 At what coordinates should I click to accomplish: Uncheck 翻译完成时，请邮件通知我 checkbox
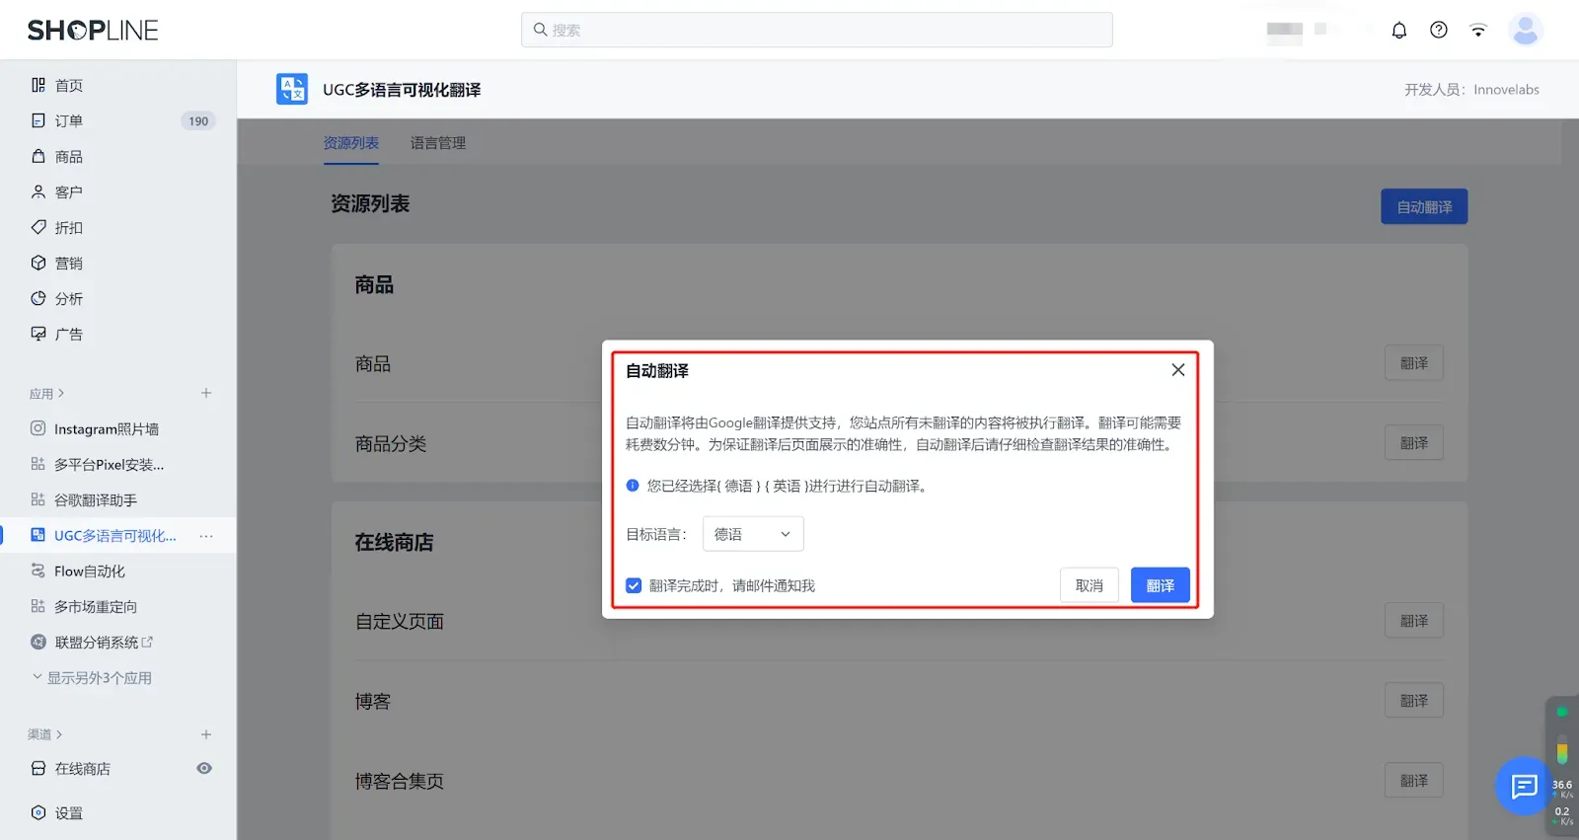click(x=634, y=585)
